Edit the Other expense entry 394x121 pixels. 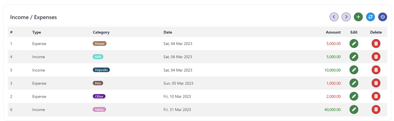(x=354, y=96)
